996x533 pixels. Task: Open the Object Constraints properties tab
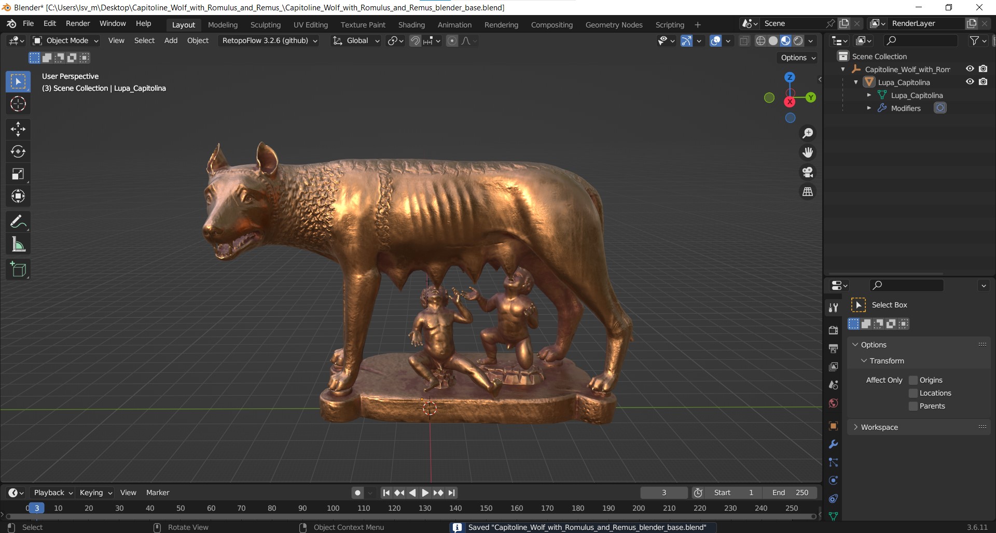tap(833, 499)
